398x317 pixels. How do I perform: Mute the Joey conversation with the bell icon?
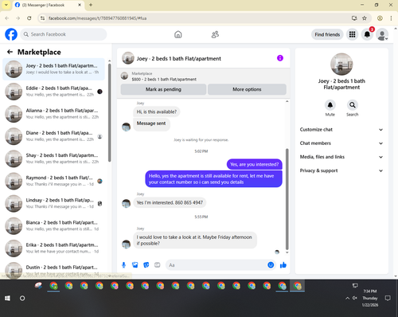330,105
